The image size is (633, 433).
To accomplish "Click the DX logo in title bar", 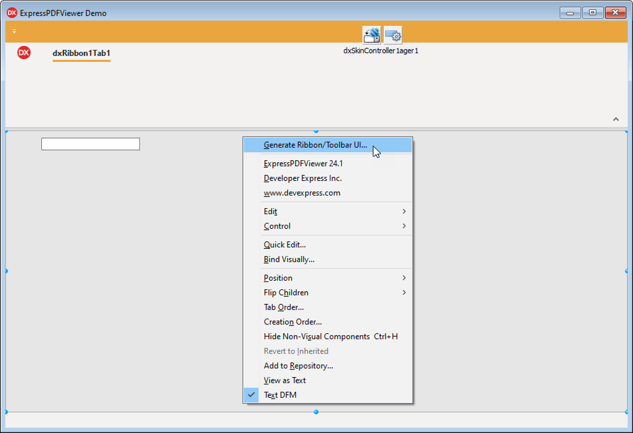I will [12, 13].
